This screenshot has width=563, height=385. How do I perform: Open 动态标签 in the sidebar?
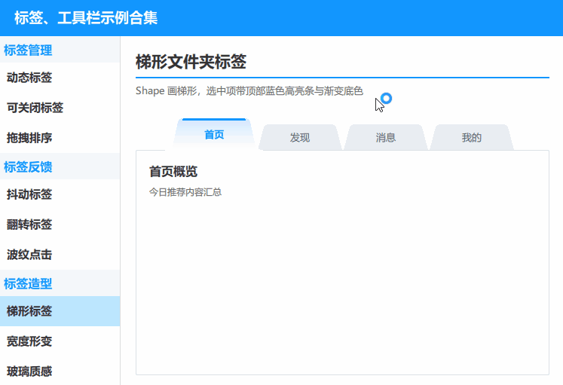(60, 78)
